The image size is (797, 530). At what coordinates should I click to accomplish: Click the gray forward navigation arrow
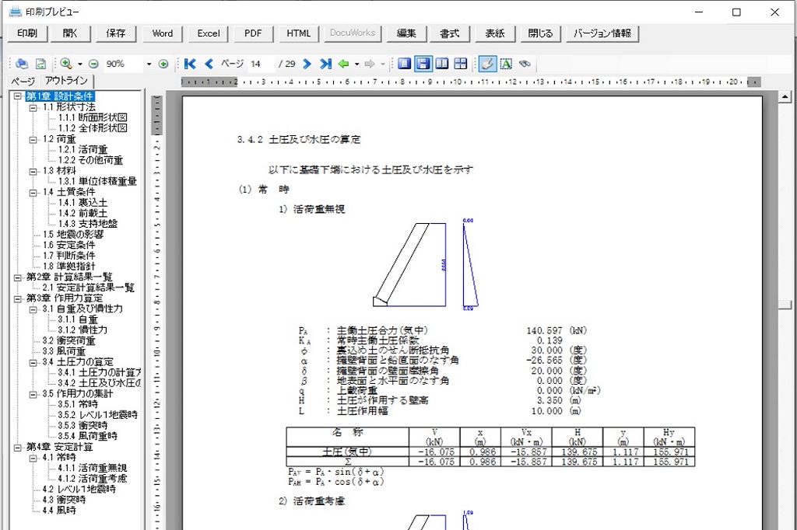pyautogui.click(x=370, y=64)
